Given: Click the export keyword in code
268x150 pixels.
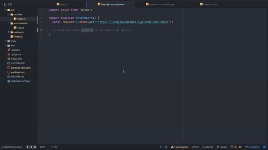Looking at the screenshot, I should click(54, 18).
